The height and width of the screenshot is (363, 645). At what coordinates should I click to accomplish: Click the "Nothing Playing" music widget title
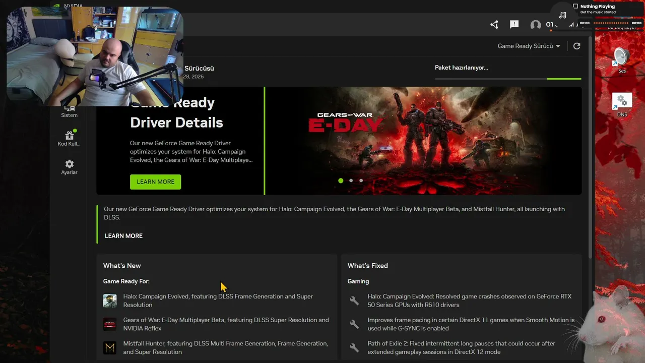(x=598, y=7)
